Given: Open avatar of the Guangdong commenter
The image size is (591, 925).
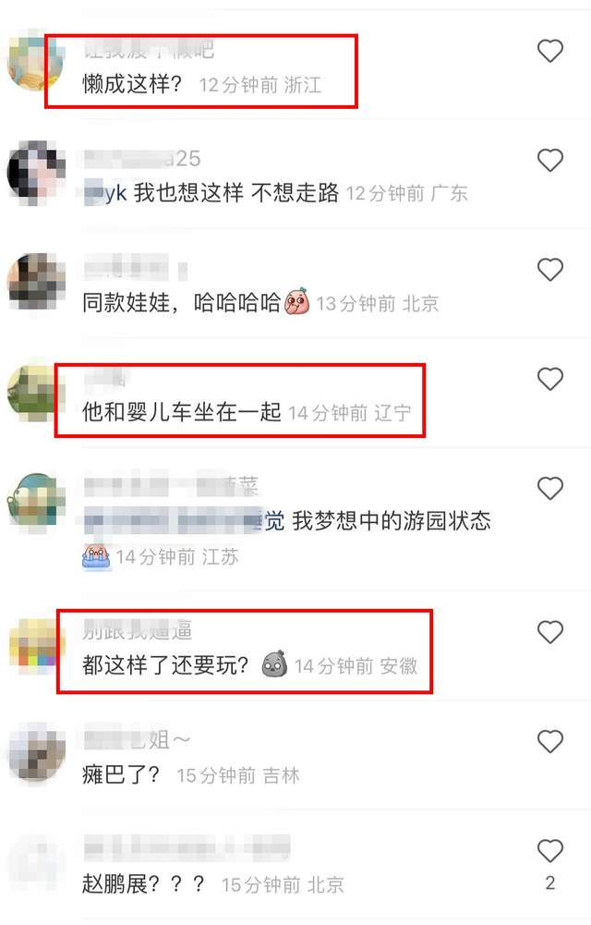Looking at the screenshot, I should click(35, 172).
